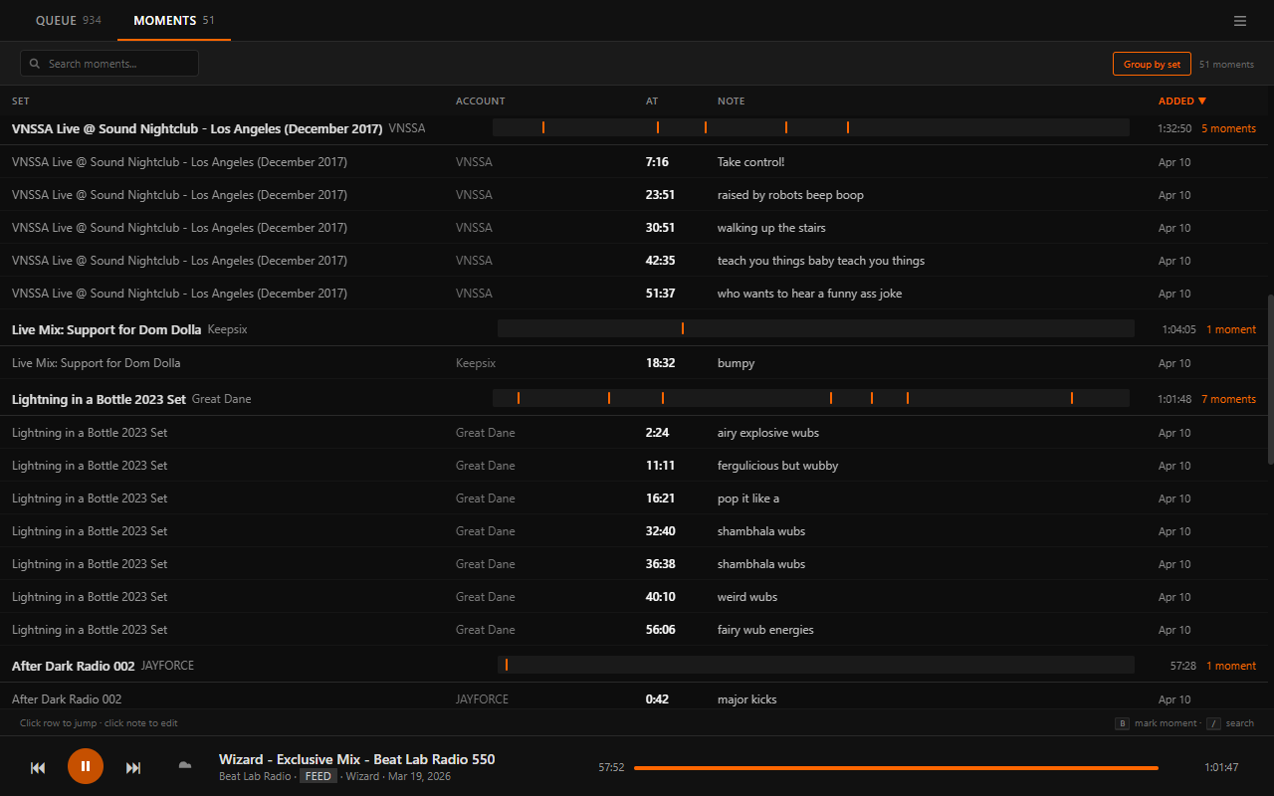Click the Dom Dolla timeline marker
This screenshot has width=1274, height=796.
pos(683,328)
